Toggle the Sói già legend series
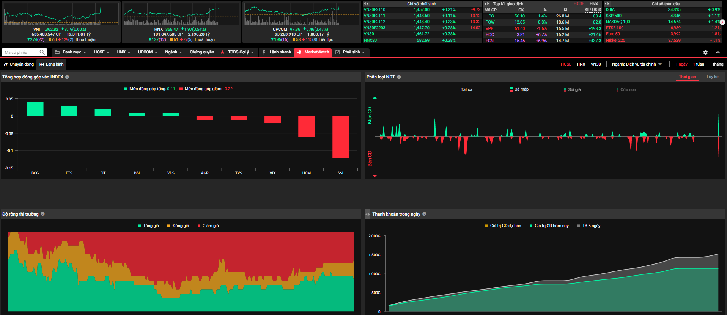The image size is (727, 315). [572, 90]
